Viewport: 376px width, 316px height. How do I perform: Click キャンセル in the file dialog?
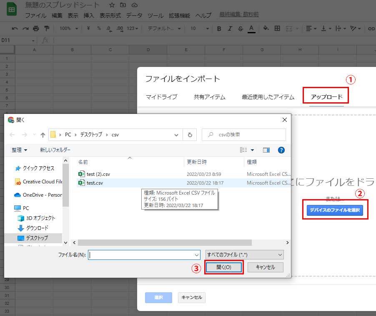266,267
